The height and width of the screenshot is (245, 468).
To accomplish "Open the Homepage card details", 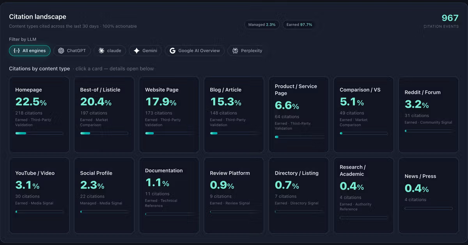I will pos(39,115).
